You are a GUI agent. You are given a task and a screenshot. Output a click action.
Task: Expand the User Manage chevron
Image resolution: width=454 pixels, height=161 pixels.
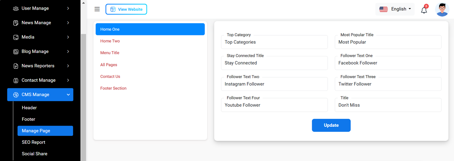pyautogui.click(x=68, y=8)
